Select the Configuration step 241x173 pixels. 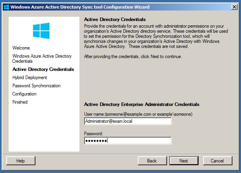(x=24, y=94)
